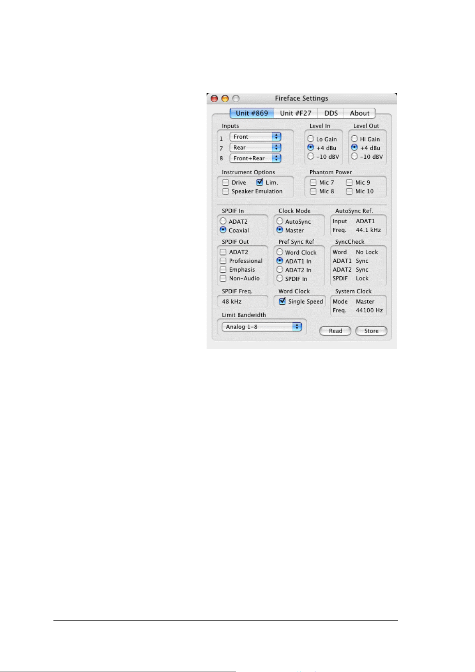Image resolution: width=475 pixels, height=672 pixels.
Task: Click the 44.1 kHz AutoSync frequency
Action: [x=368, y=230]
